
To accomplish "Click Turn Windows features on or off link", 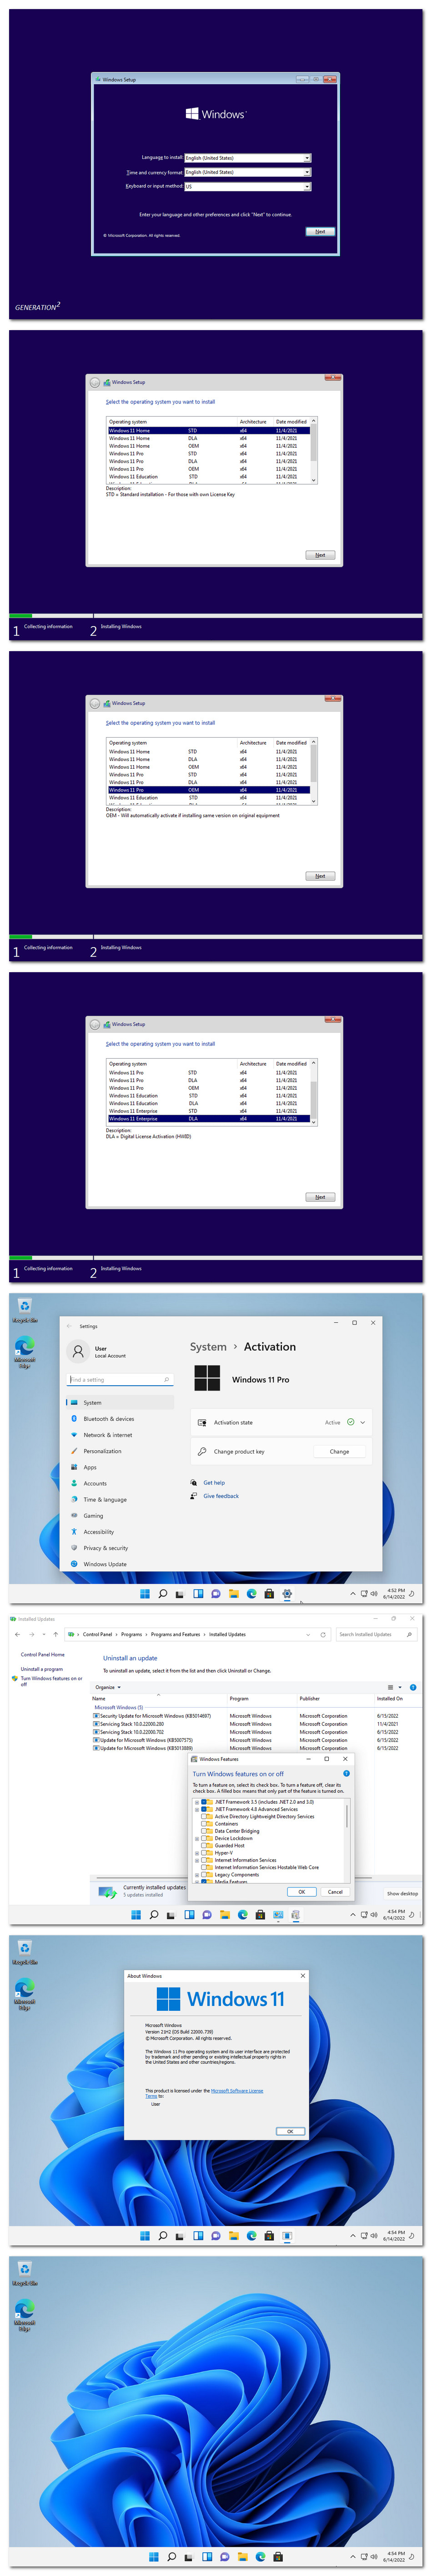I will (x=51, y=1681).
